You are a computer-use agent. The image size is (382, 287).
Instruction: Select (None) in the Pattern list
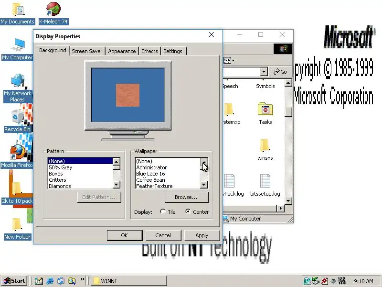point(80,161)
